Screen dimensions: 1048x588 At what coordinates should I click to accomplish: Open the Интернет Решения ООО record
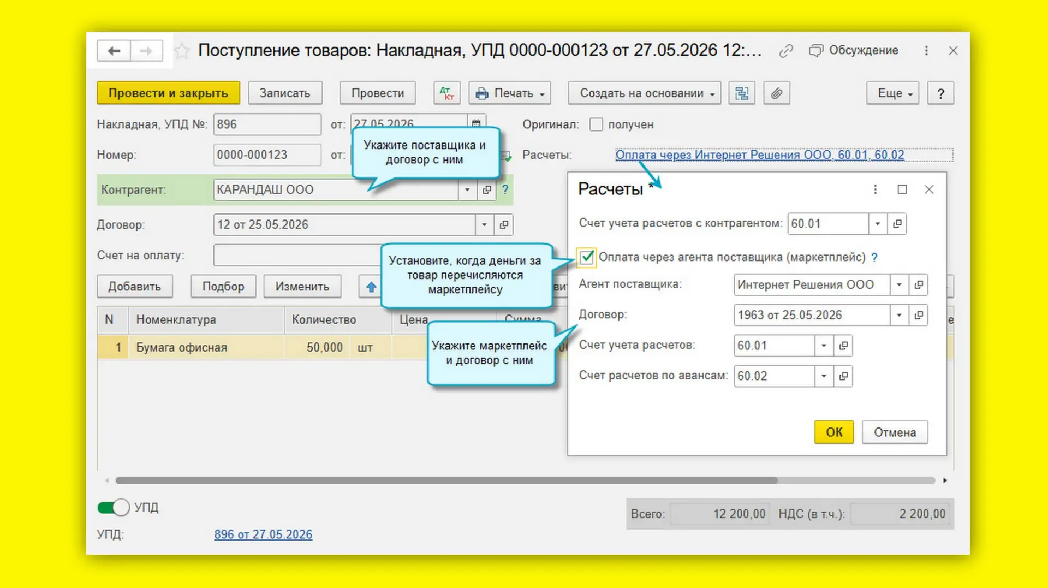(x=919, y=285)
